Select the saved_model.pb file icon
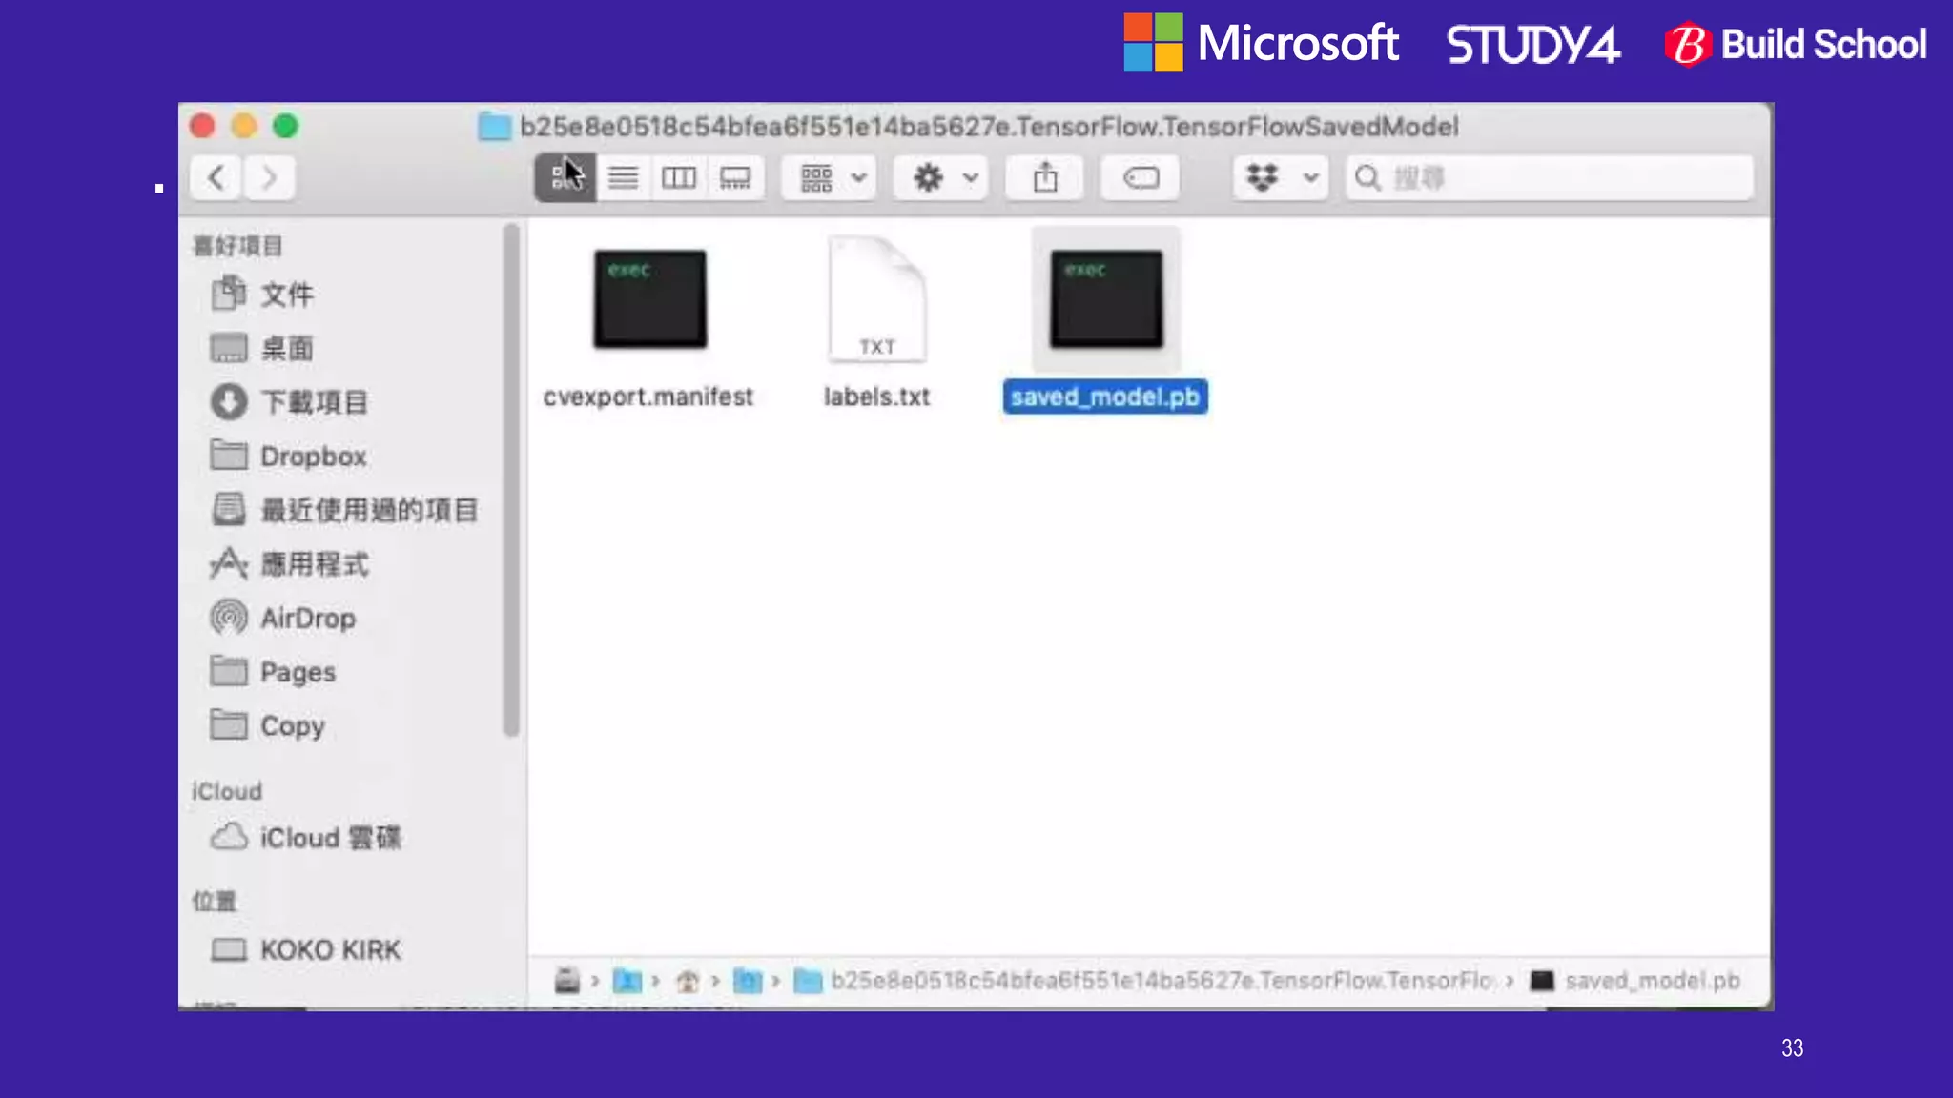Viewport: 1953px width, 1098px height. (1106, 299)
